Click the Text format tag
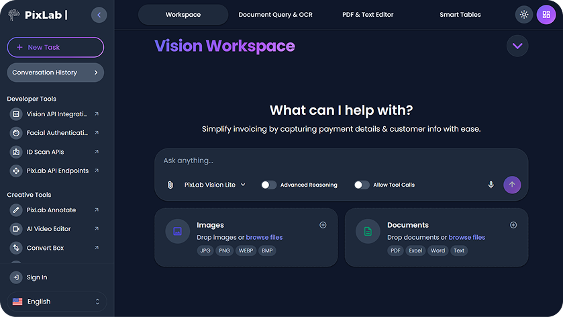The height and width of the screenshot is (317, 563). [x=459, y=251]
